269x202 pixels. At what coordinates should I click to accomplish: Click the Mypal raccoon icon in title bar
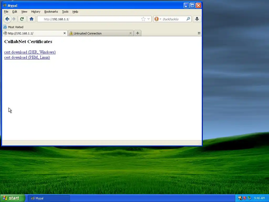tap(5, 5)
